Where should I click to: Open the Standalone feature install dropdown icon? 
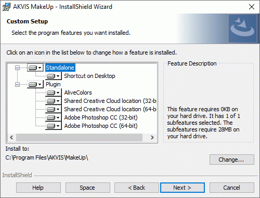click(35, 68)
